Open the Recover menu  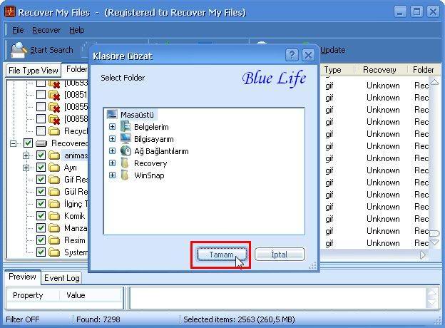click(x=46, y=30)
